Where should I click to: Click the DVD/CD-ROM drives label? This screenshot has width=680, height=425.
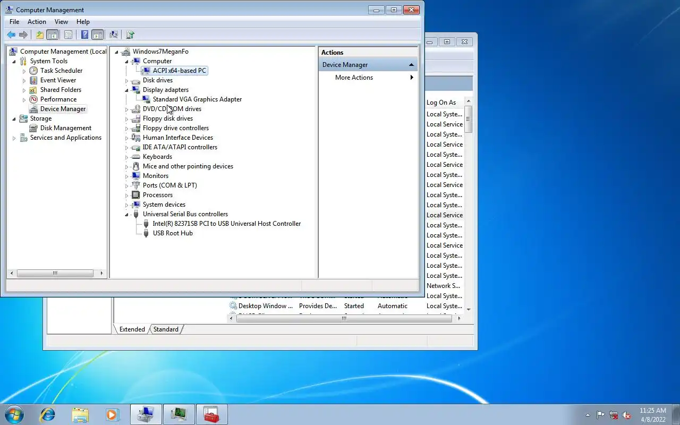[172, 109]
